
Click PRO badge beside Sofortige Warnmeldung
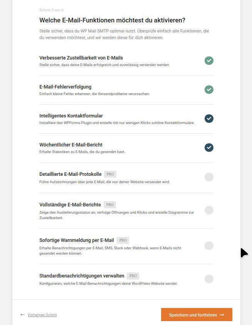[123, 240]
